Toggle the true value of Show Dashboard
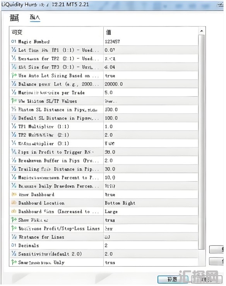The height and width of the screenshot is (286, 226). (x=110, y=195)
